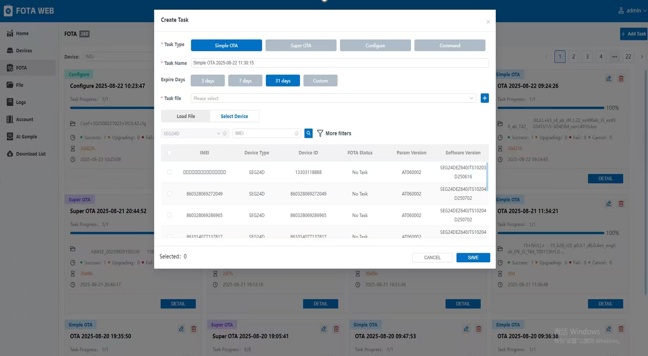Open FOTA in the sidebar menu

click(x=28, y=68)
